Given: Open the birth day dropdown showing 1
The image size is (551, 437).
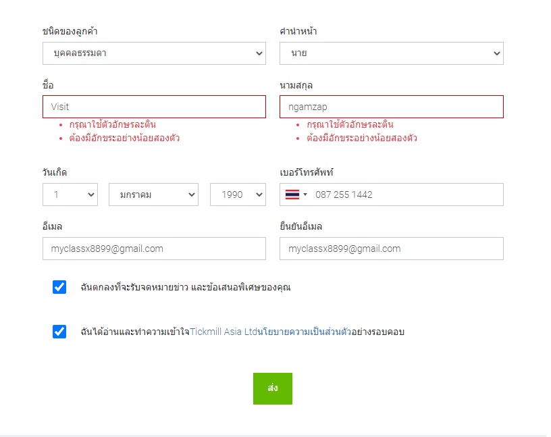Looking at the screenshot, I should click(70, 195).
